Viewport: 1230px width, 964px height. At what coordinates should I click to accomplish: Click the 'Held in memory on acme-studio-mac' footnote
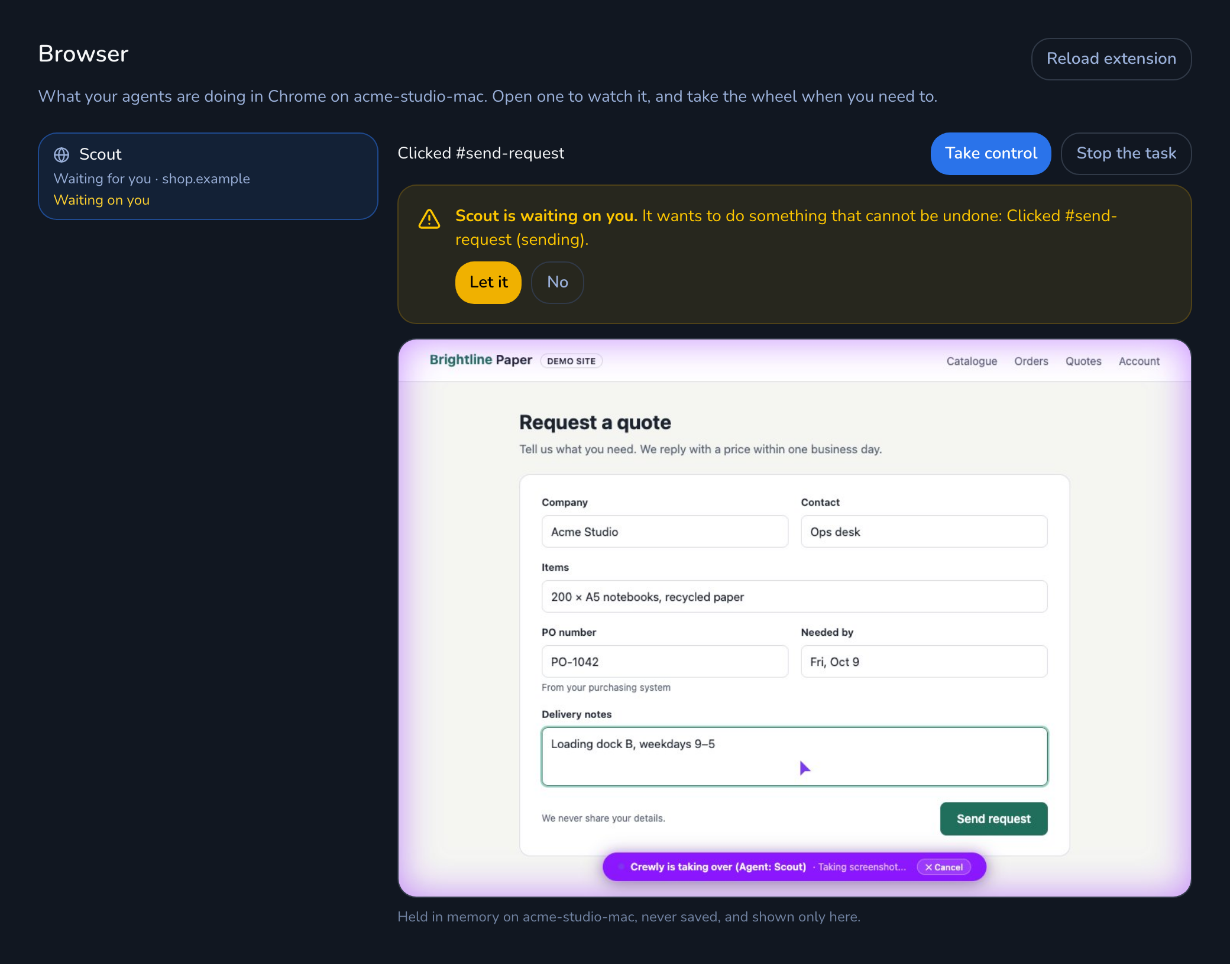(629, 917)
